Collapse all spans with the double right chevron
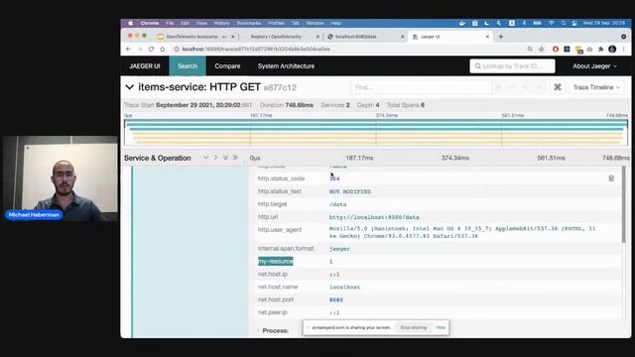The image size is (635, 357). pos(235,158)
